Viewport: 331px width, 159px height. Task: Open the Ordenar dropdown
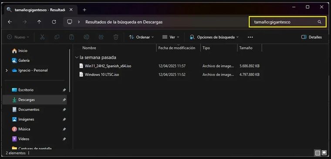[x=141, y=37]
